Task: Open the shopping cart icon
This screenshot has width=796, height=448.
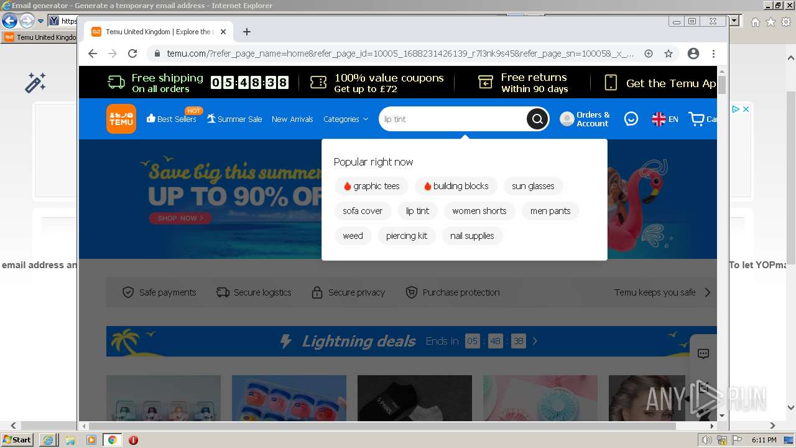Action: pos(696,119)
